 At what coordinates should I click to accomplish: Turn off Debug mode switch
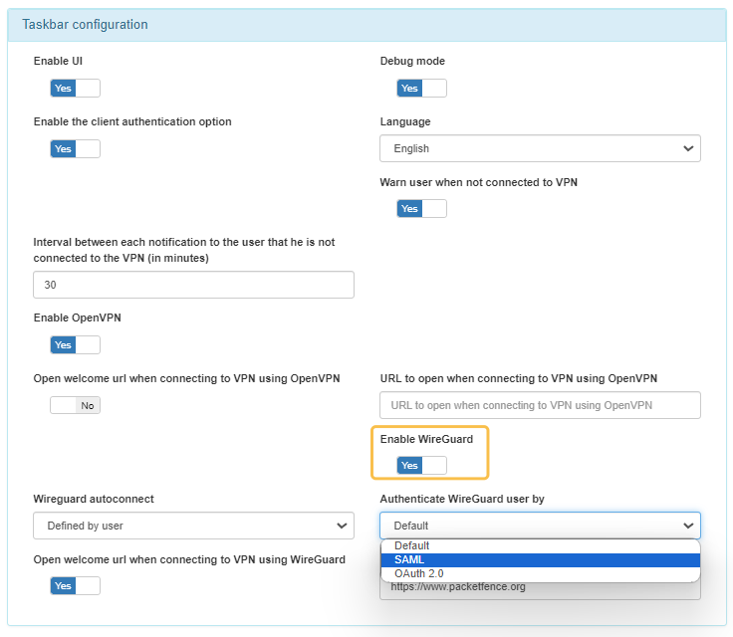(421, 89)
